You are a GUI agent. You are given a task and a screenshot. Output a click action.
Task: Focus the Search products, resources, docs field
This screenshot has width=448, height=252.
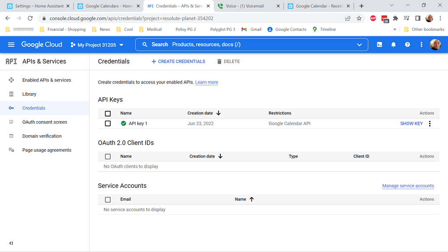(251, 45)
